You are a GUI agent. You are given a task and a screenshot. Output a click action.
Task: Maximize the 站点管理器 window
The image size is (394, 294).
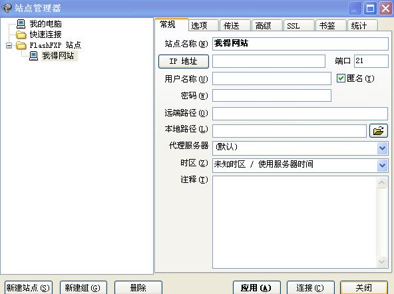[369, 9]
